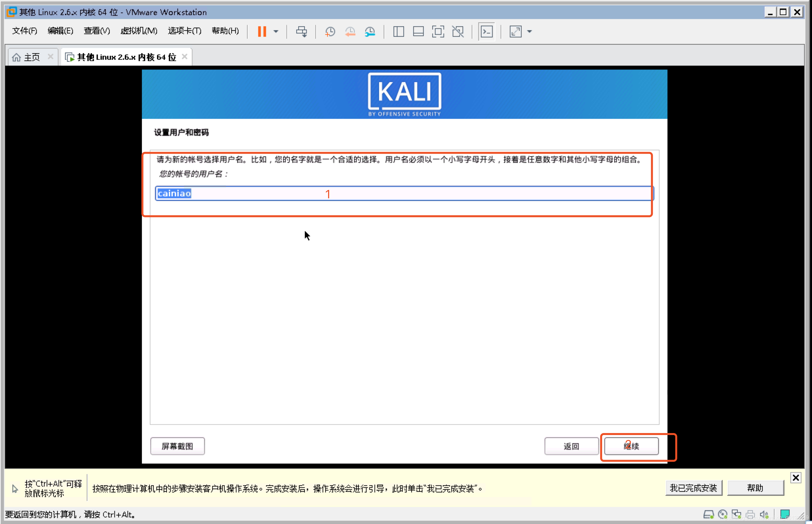Click the 设置用户和密码 heading
812x524 pixels.
181,132
